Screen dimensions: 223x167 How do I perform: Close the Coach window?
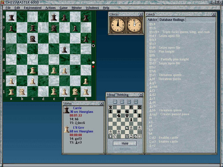[214, 14]
